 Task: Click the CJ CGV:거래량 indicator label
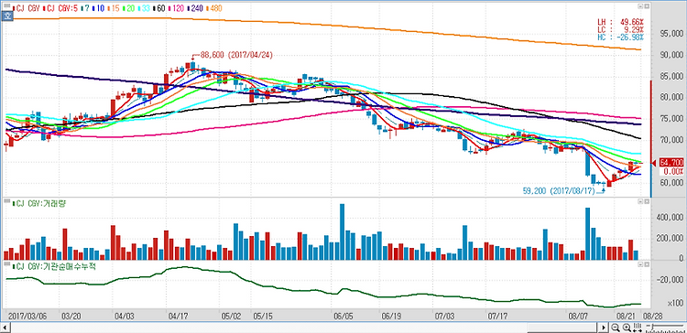[40, 203]
